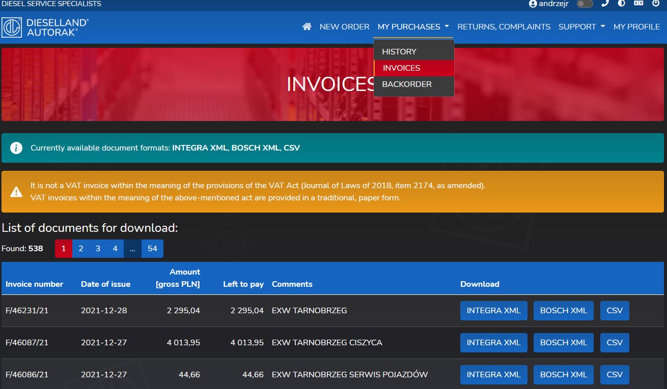Click the info icon in the teal banner
Viewport: 667px width, 389px height.
pos(16,148)
